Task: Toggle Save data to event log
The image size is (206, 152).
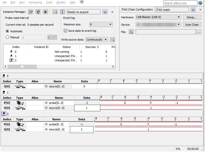Action: pos(65,31)
